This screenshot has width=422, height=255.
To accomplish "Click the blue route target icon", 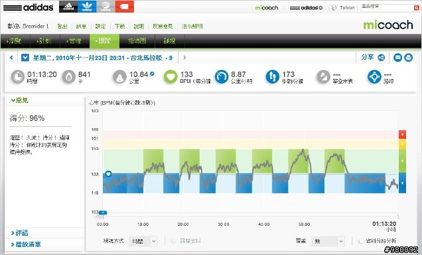I will [374, 77].
